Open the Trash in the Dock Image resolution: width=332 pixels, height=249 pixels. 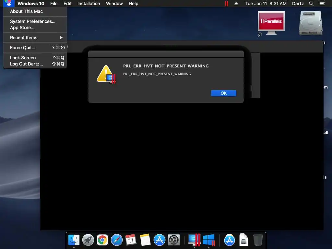258,240
